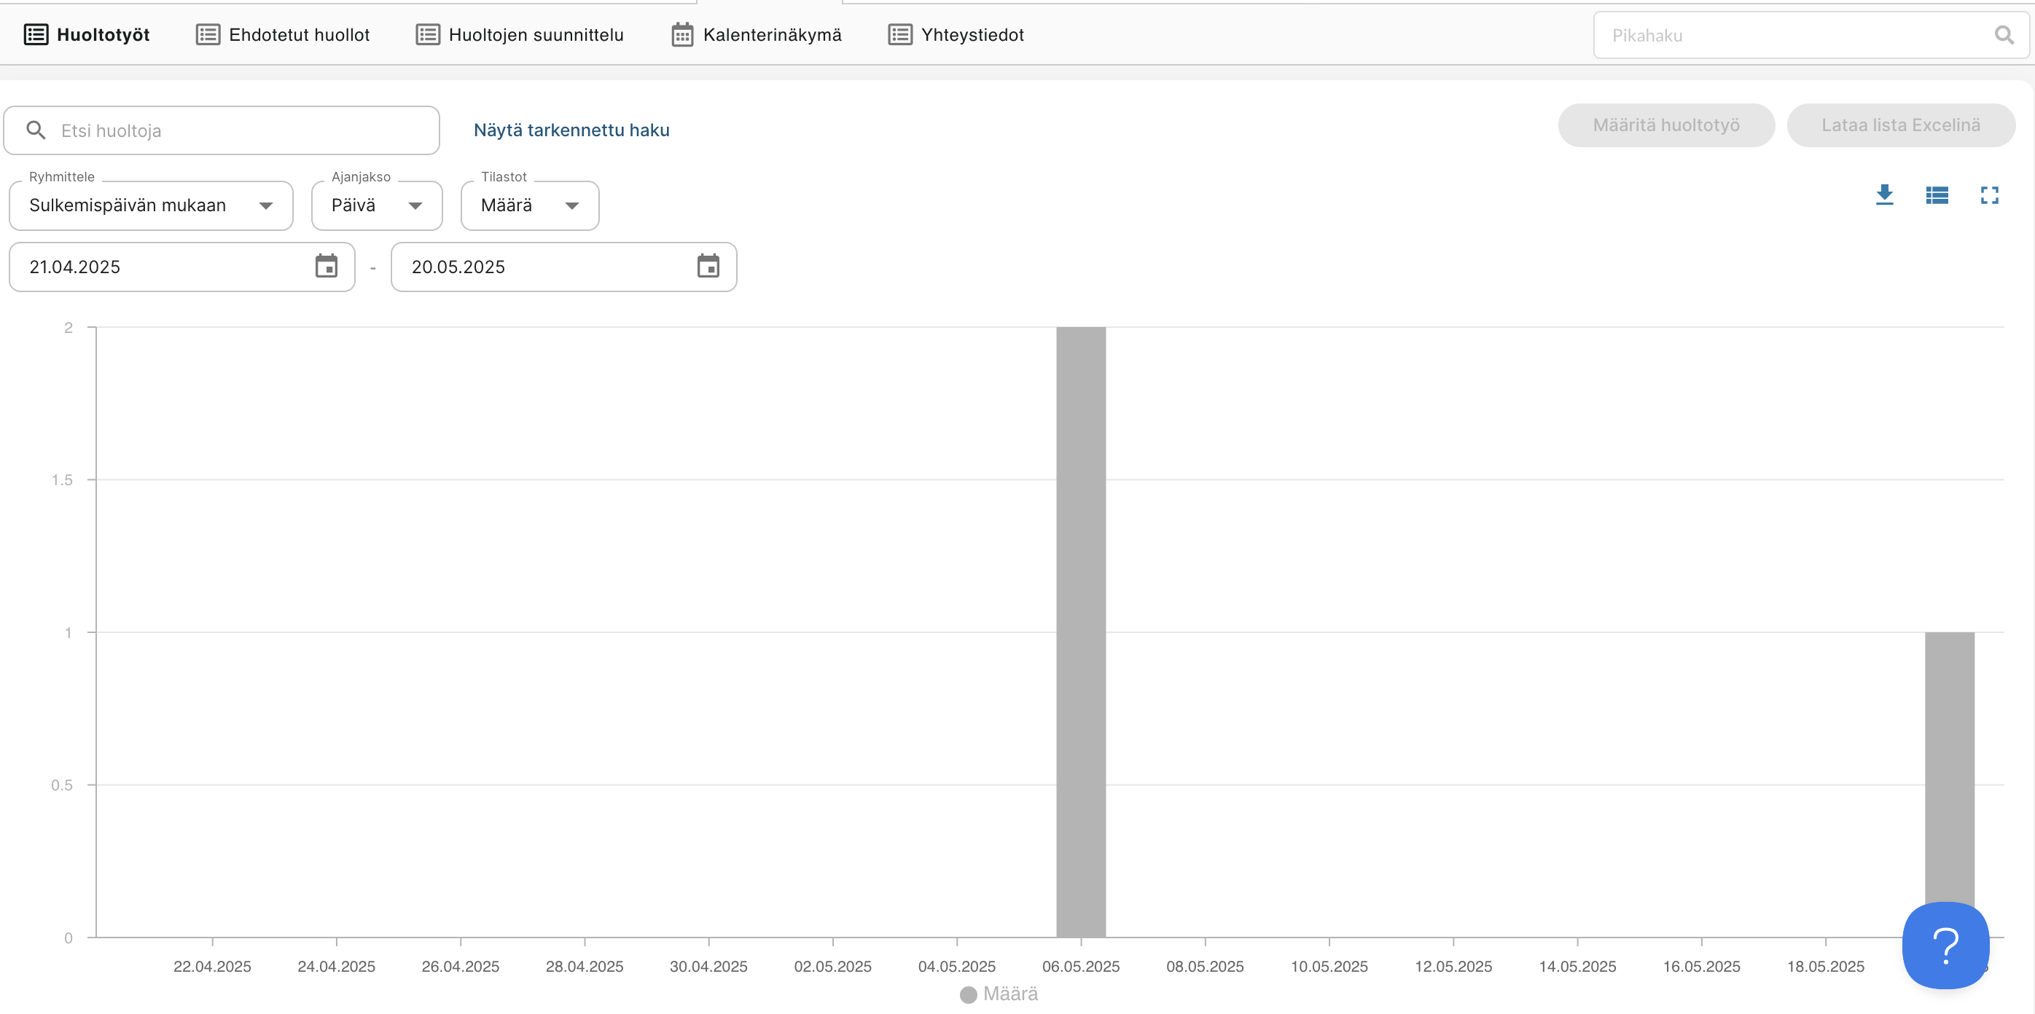Viewport: 2035px width, 1014px height.
Task: Toggle Määrä legend series visibility
Action: tap(999, 994)
